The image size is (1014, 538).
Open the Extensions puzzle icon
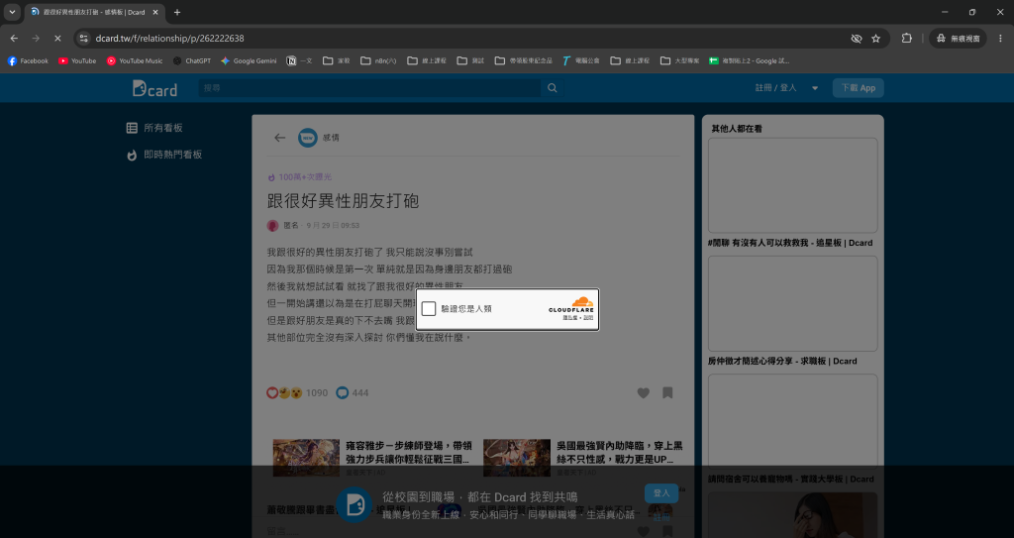[x=907, y=39]
